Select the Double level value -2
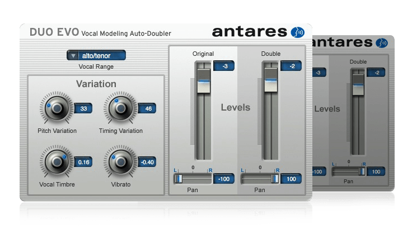The image size is (412, 234). (x=291, y=66)
